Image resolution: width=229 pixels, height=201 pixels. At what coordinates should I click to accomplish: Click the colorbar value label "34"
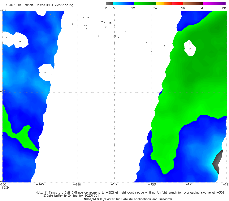(155, 8)
